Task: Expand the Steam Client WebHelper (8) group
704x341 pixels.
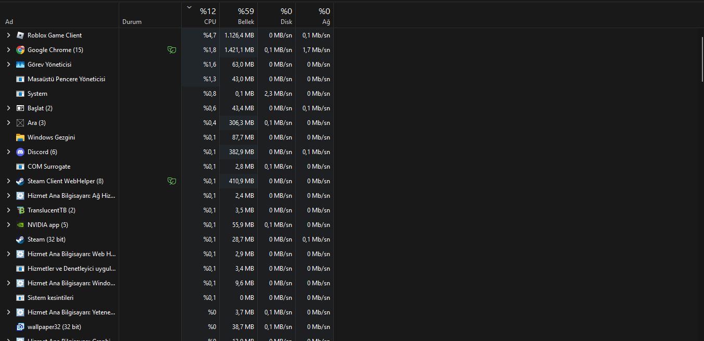Action: pyautogui.click(x=8, y=181)
